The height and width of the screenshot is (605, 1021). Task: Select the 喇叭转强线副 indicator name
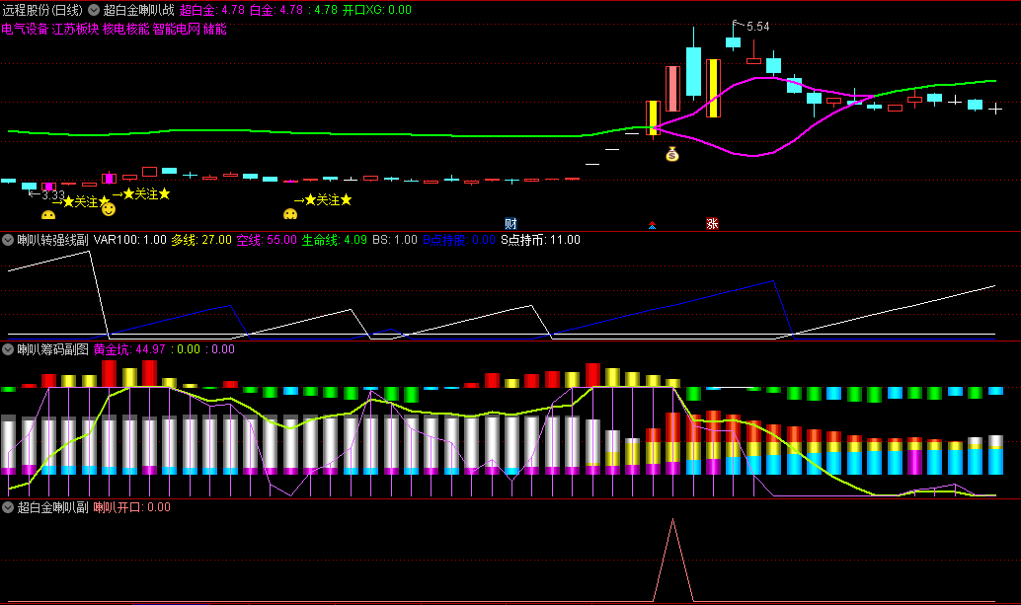(x=52, y=240)
